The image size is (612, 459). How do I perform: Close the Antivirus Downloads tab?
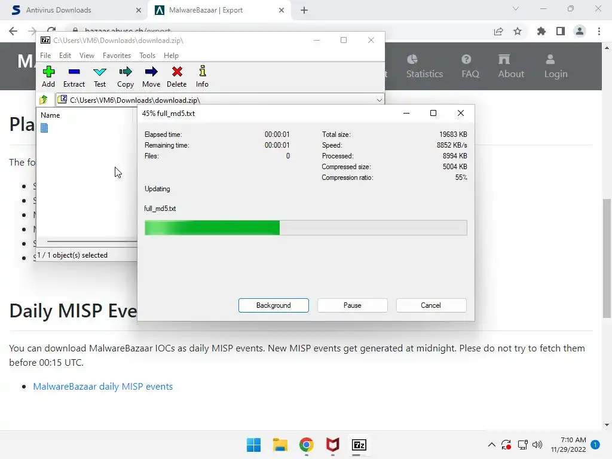click(x=139, y=10)
